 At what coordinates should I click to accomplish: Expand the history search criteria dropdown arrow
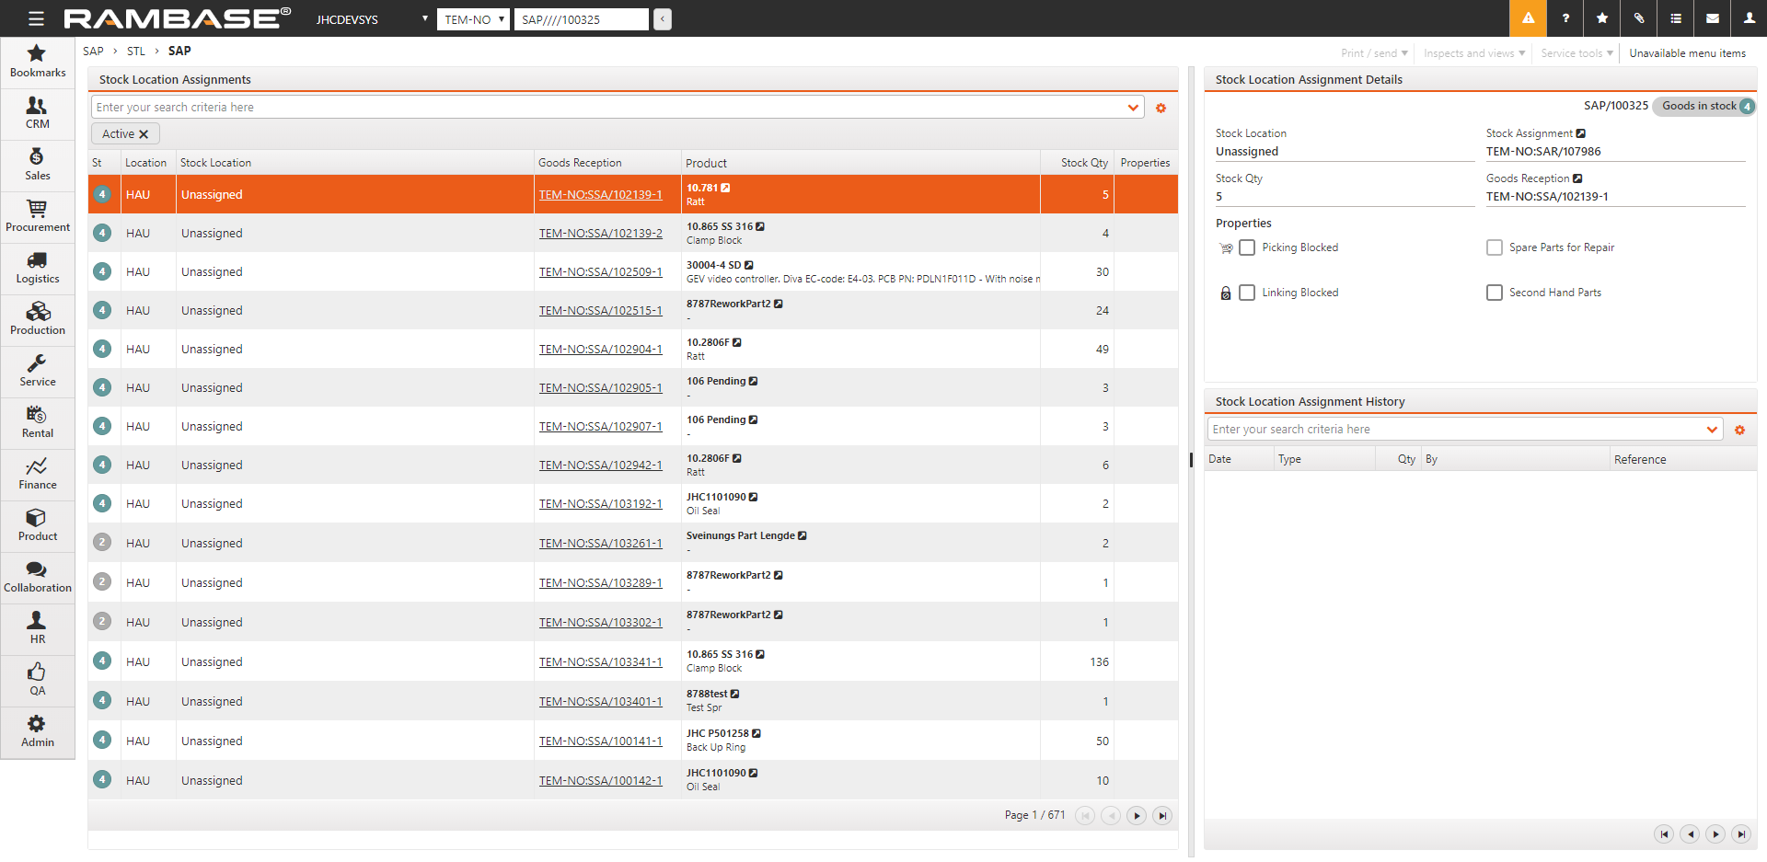coord(1712,430)
